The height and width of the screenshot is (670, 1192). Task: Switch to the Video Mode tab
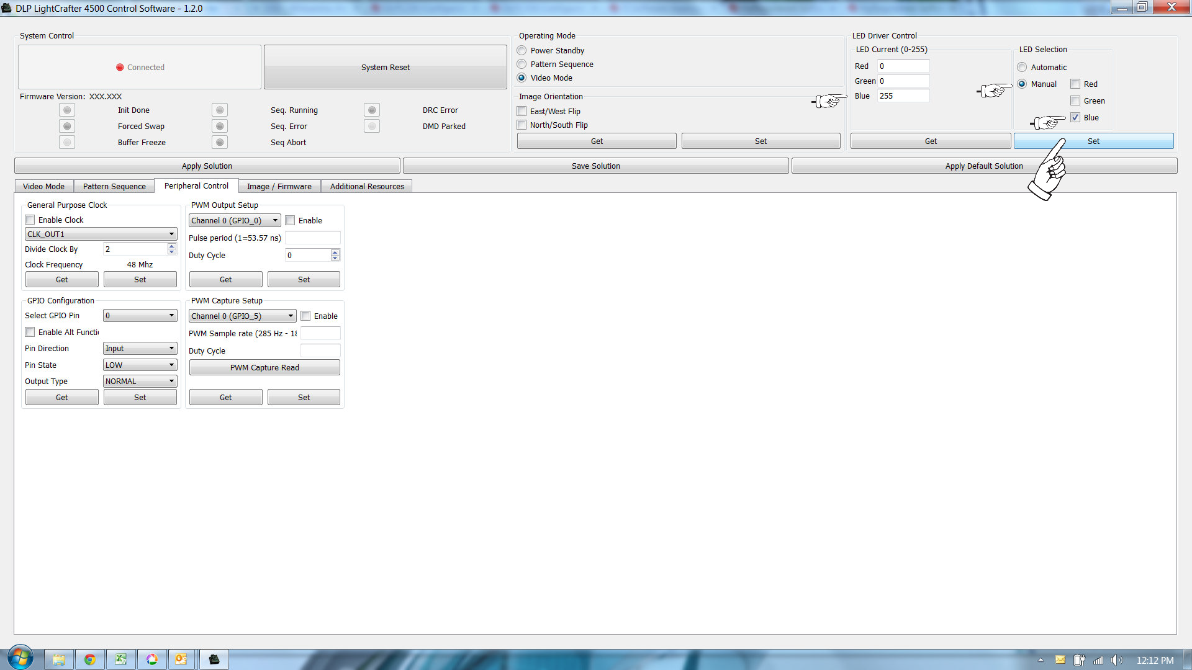(x=43, y=186)
